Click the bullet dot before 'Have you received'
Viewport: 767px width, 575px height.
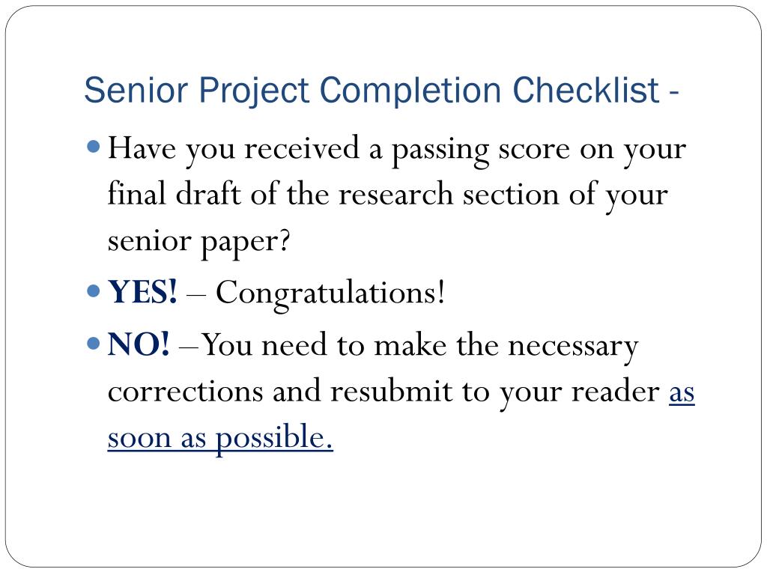coord(93,146)
